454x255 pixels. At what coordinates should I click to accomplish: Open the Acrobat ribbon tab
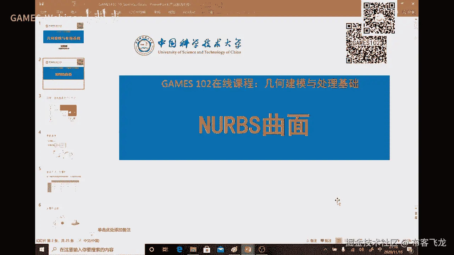[189, 12]
